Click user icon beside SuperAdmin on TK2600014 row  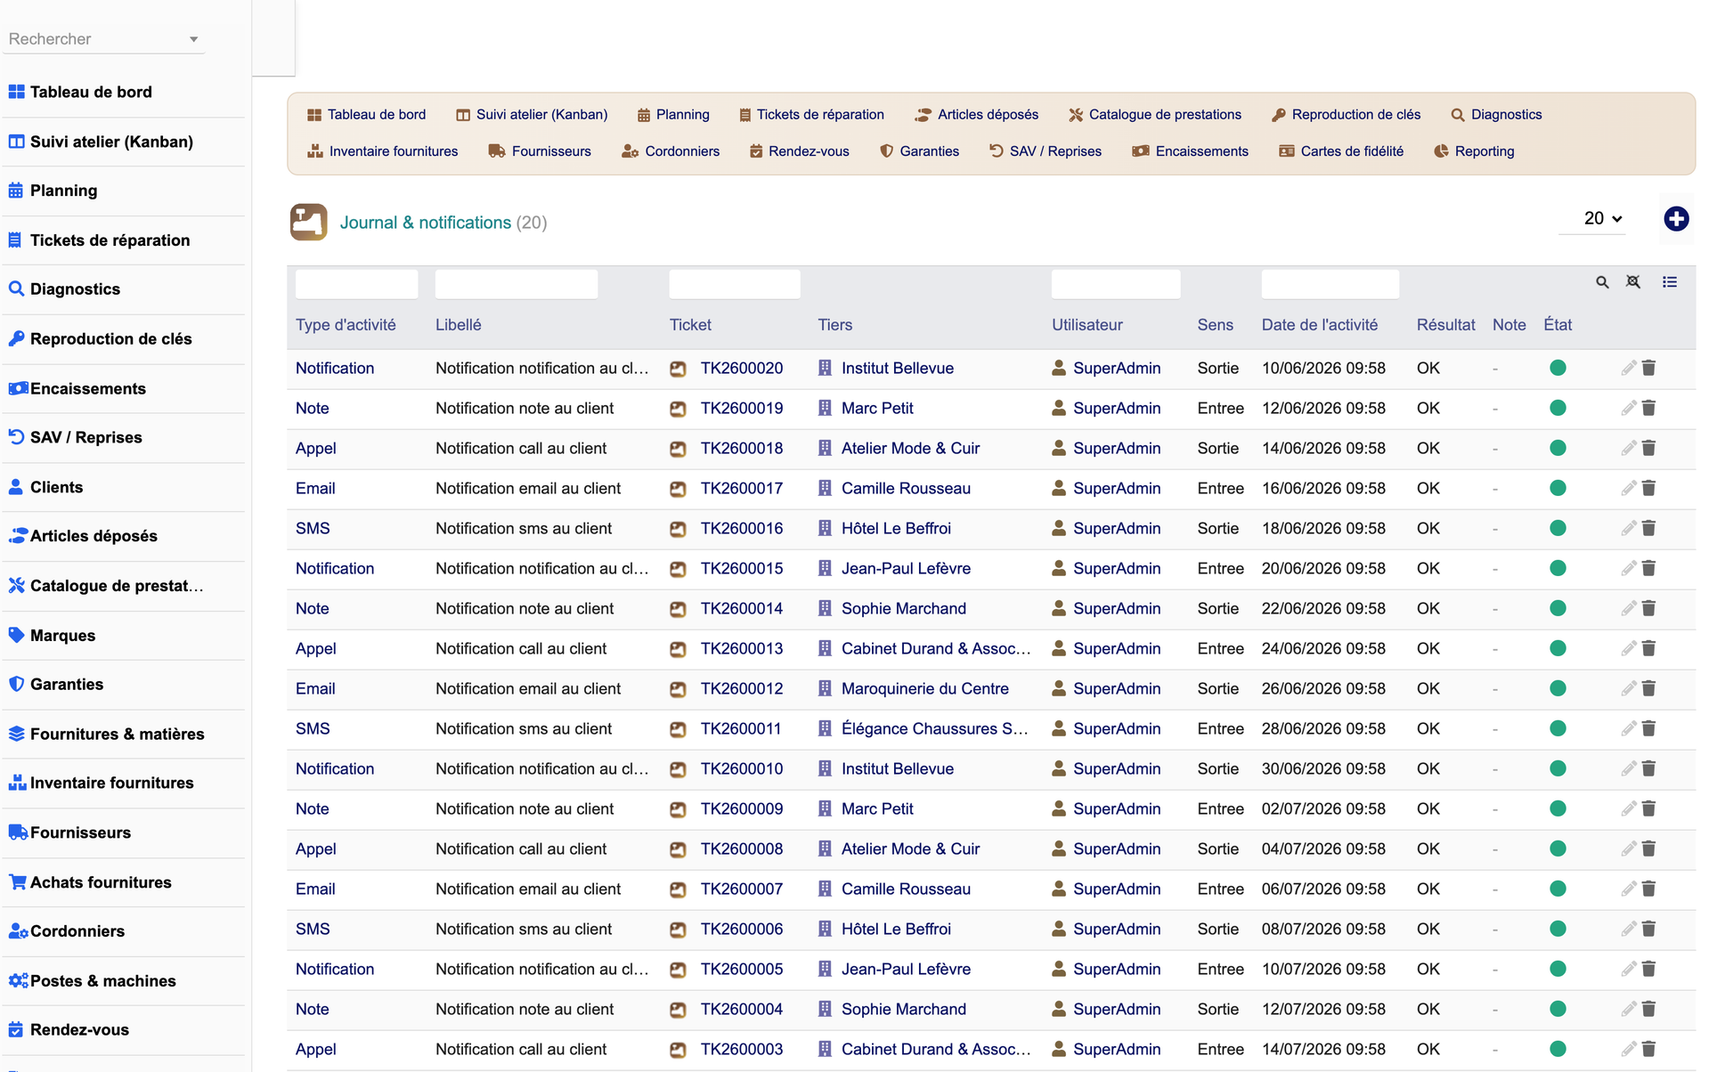click(x=1059, y=608)
